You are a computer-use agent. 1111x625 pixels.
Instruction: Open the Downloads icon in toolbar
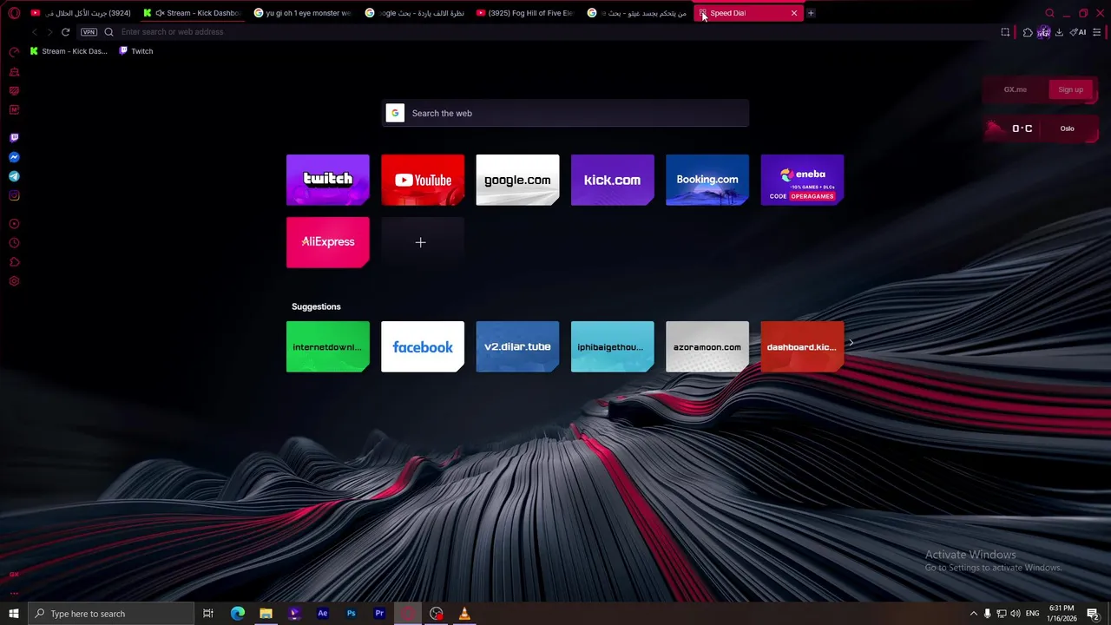point(1059,32)
